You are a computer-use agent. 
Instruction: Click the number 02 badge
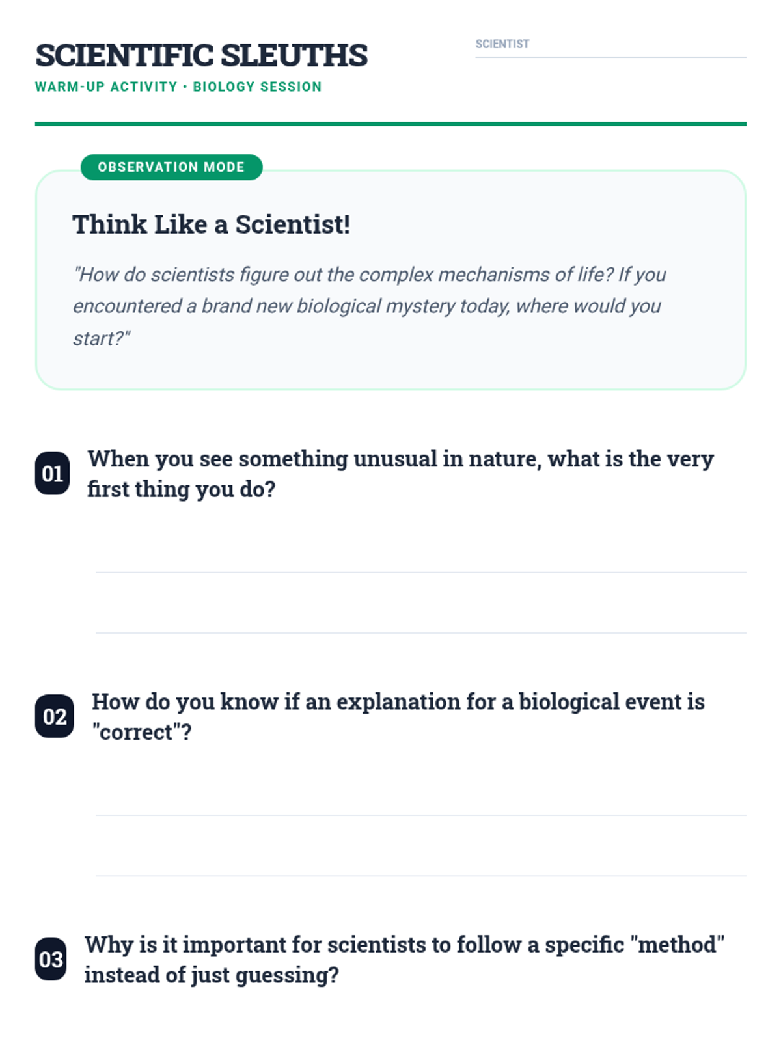pyautogui.click(x=54, y=716)
